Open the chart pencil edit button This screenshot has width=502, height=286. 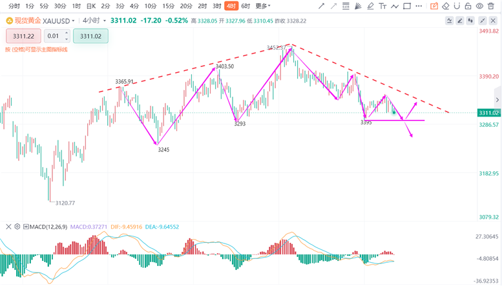pos(460,21)
